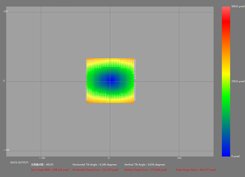Image resolution: width=245 pixels, height=177 pixels.
Task: Select the Horizontal Slope Error readout
Action: point(95,170)
